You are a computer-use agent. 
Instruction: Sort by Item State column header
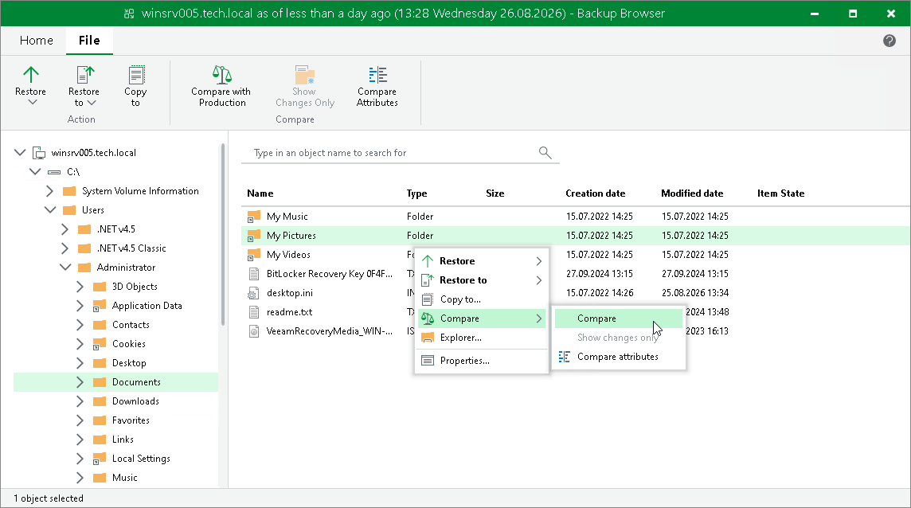(x=781, y=193)
